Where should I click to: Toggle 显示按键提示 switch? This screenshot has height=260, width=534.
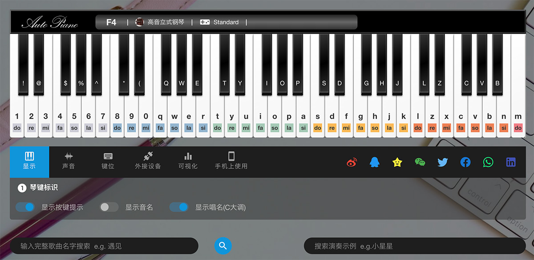(x=25, y=207)
